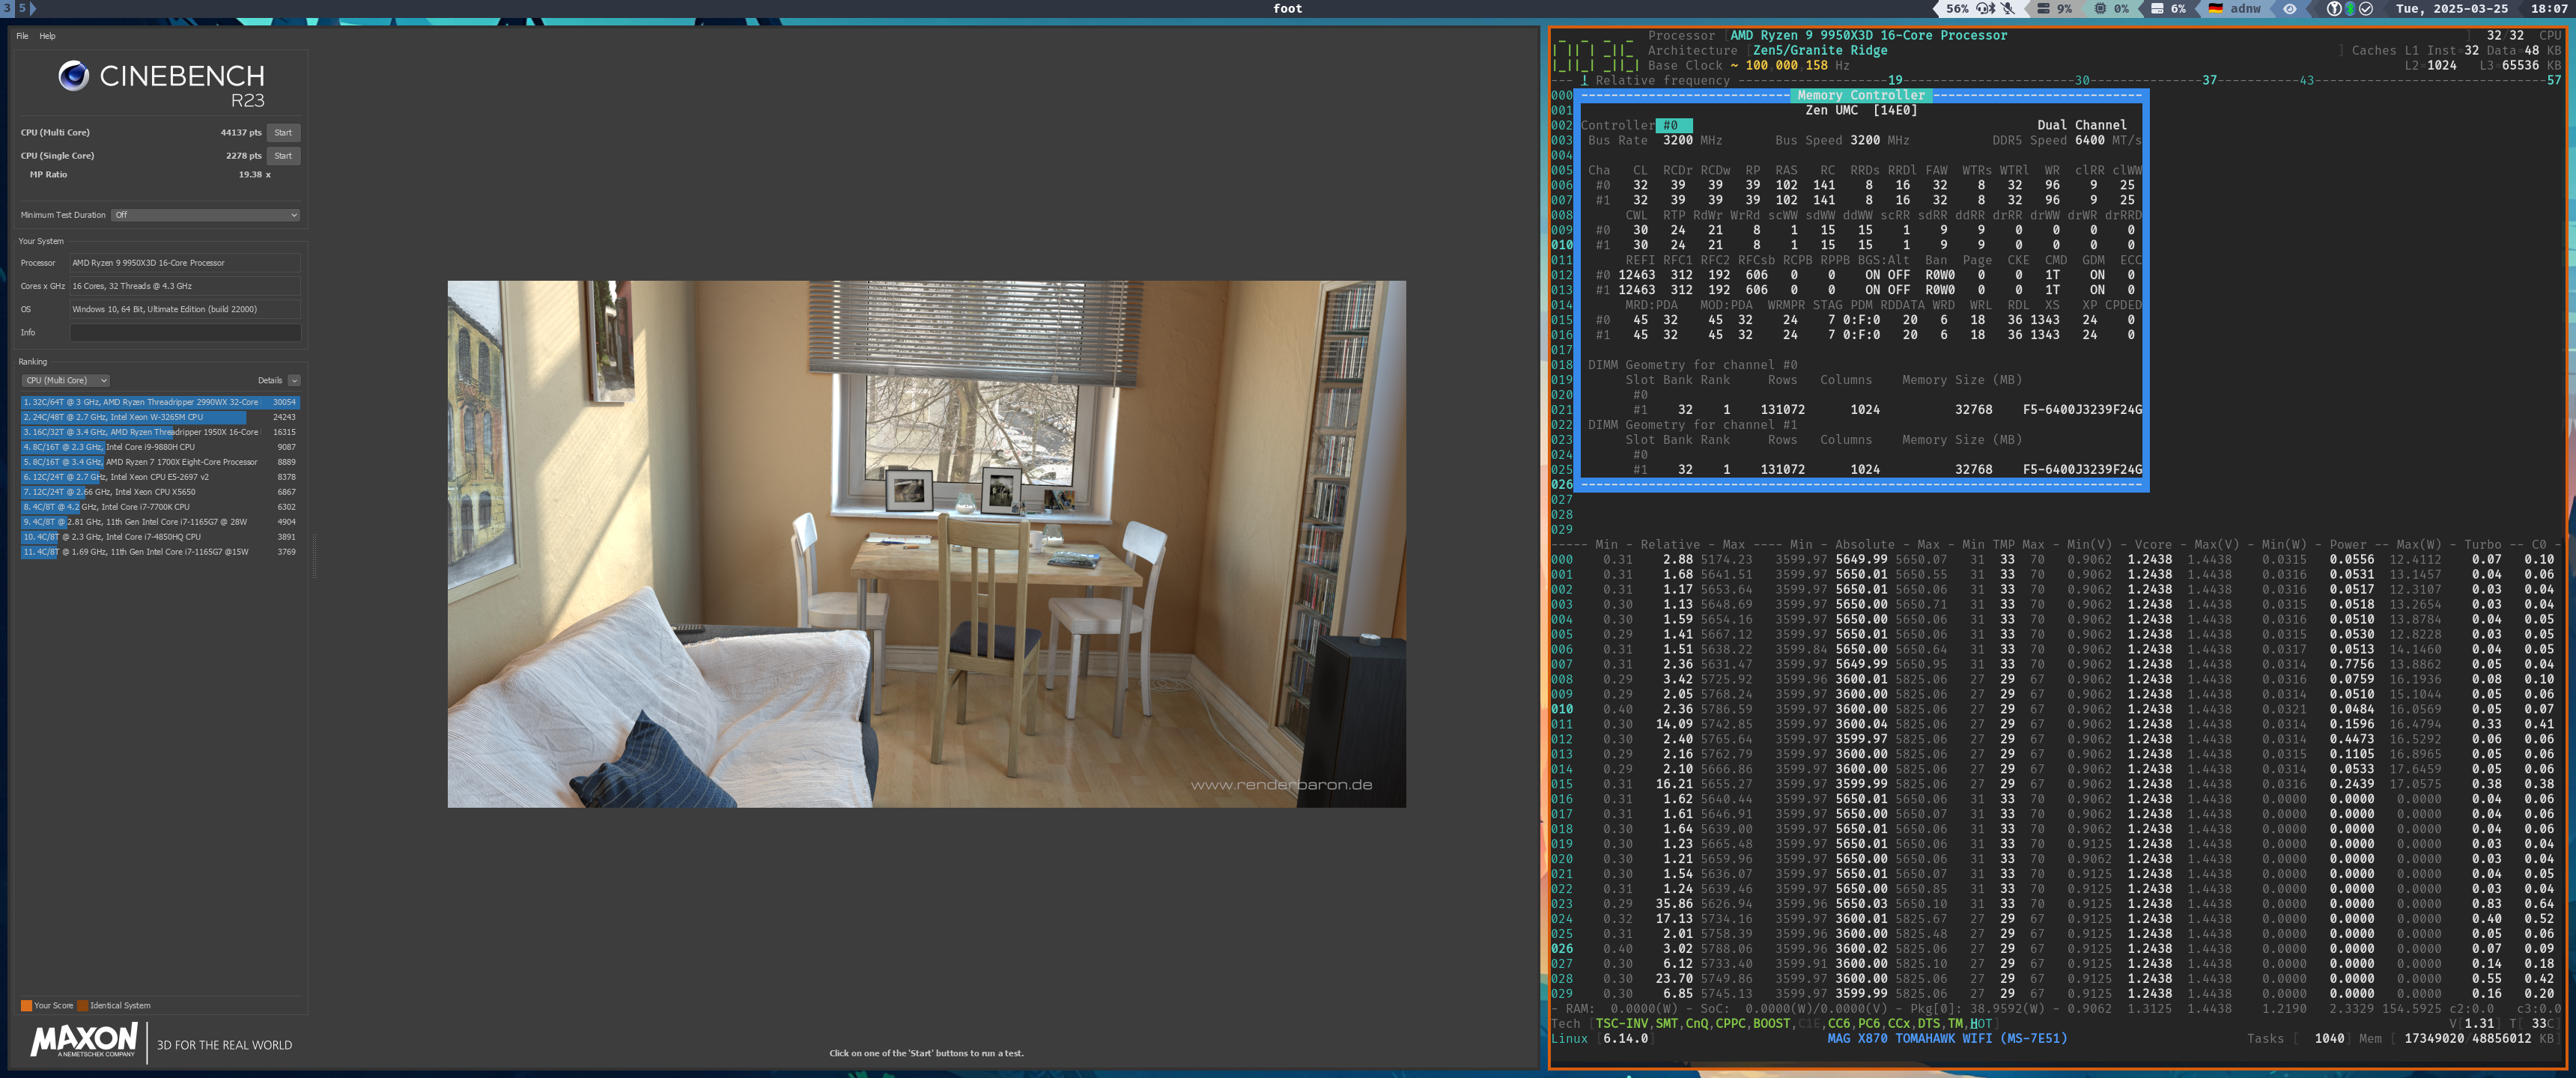Click the German flag keyboard layout indicator
2576x1078 pixels.
pos(2216,8)
